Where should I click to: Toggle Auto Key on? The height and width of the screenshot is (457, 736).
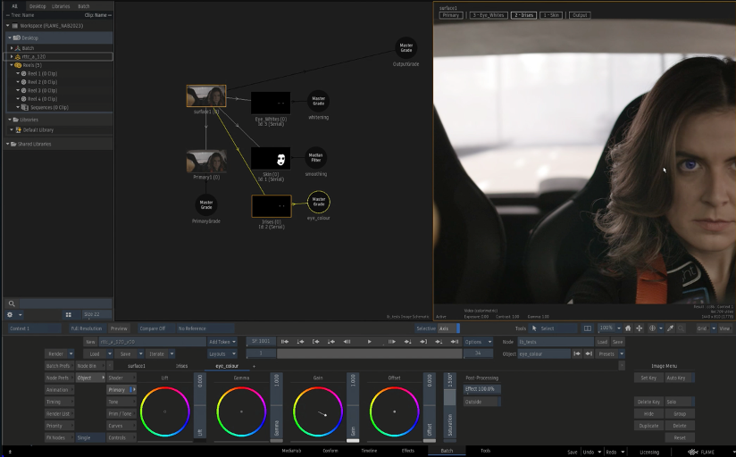click(679, 378)
